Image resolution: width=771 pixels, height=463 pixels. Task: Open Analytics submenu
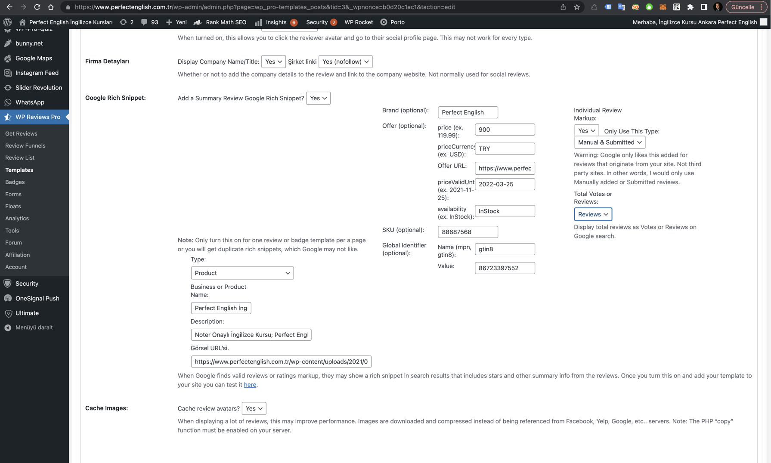(17, 218)
